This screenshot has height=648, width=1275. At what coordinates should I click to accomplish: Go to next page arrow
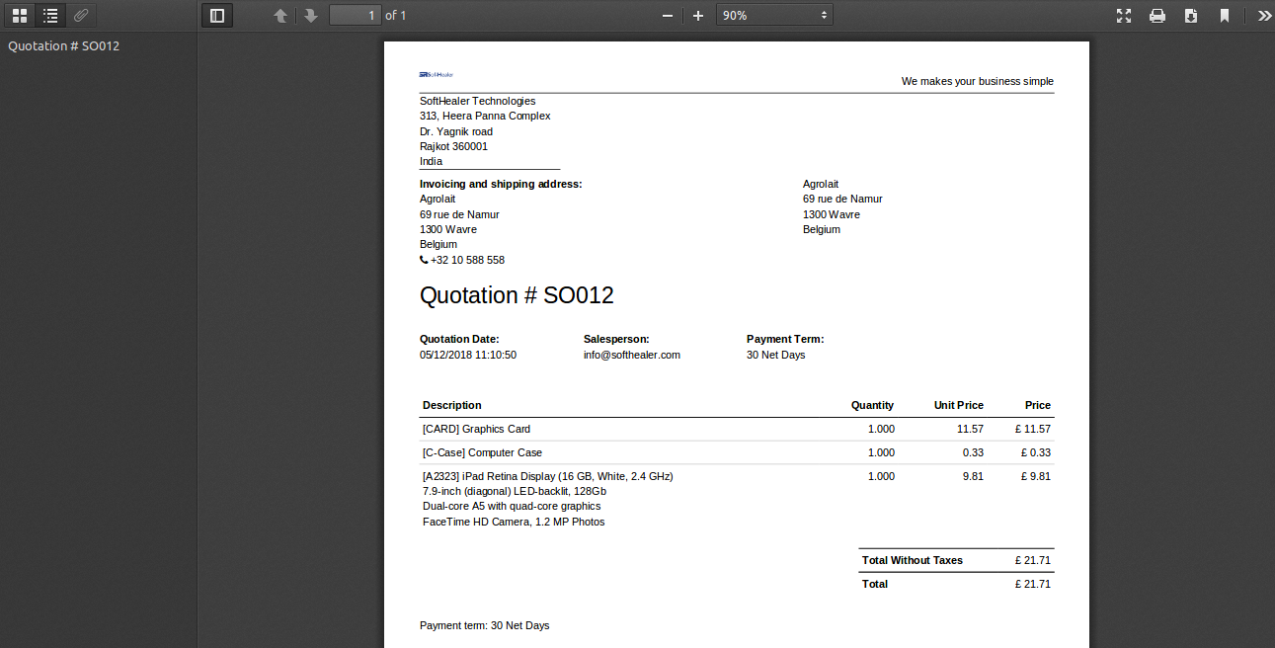(x=310, y=15)
